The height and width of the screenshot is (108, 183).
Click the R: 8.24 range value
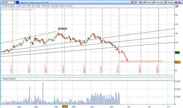coord(60,6)
